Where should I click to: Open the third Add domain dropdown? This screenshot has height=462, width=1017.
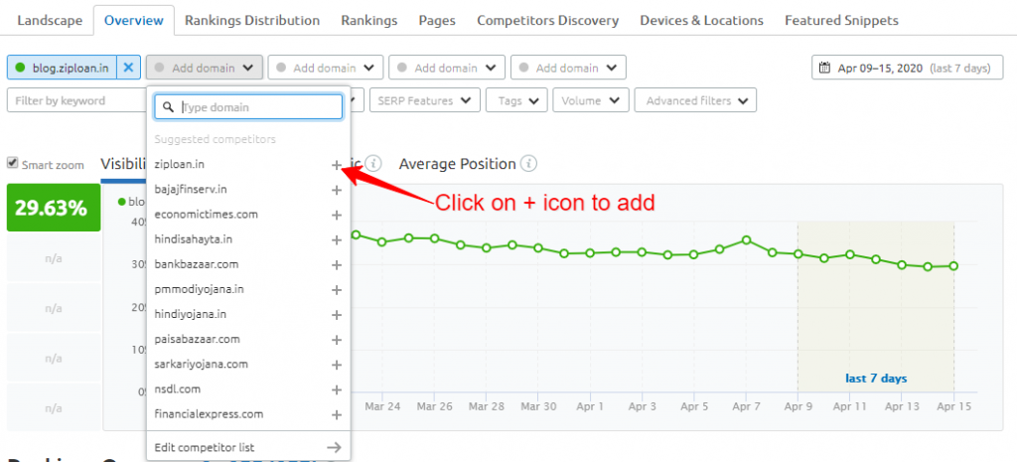[x=447, y=68]
